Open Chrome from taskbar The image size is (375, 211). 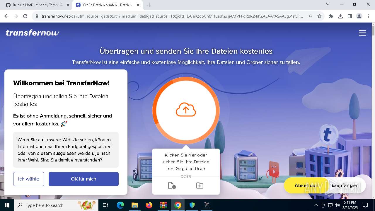point(178,205)
